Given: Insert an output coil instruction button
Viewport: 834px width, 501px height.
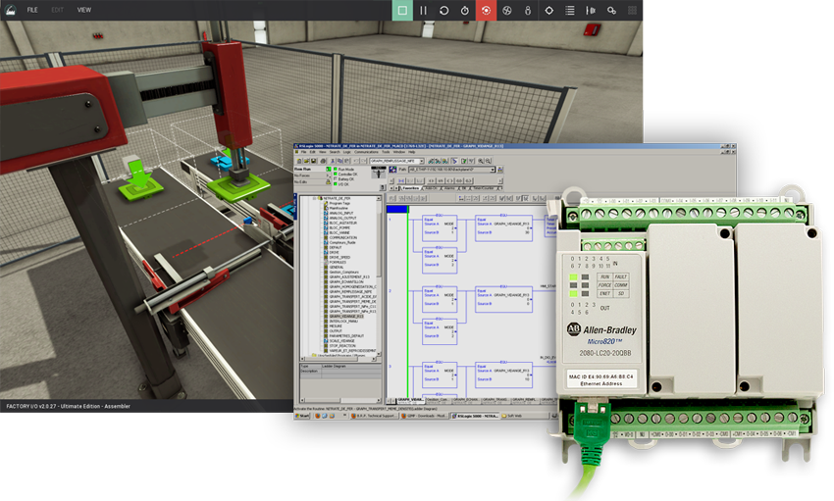Looking at the screenshot, I should coord(449,180).
